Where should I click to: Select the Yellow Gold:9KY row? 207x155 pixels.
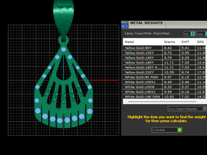tap(164, 48)
